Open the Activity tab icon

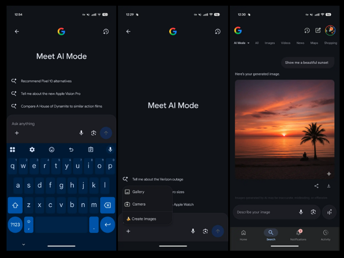coord(325,233)
